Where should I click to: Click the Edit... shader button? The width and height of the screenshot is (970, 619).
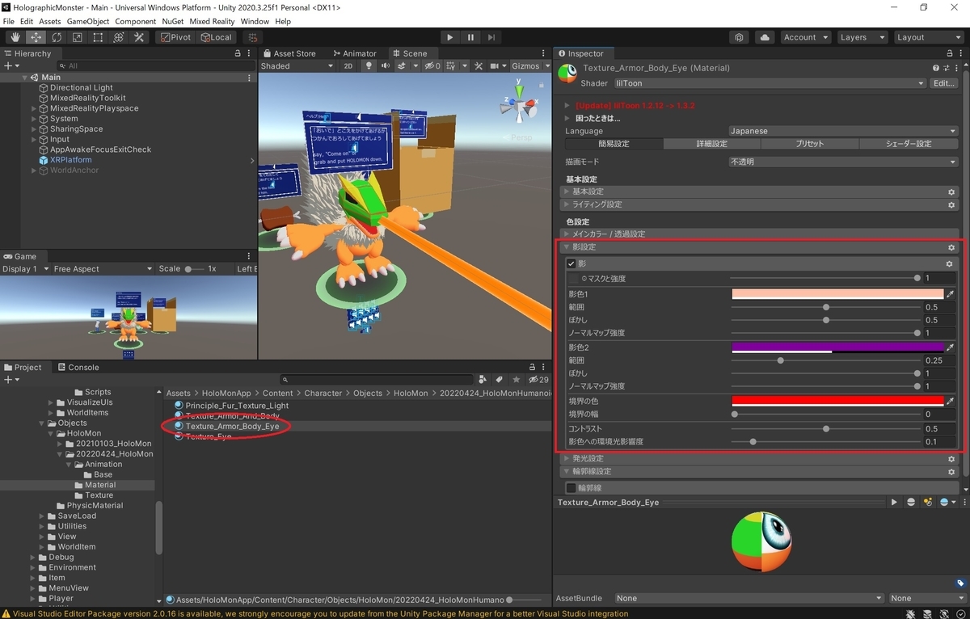[943, 83]
